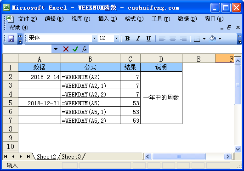Viewport: 244px width, 171px height.
Task: Select column D header
Action: [161, 59]
